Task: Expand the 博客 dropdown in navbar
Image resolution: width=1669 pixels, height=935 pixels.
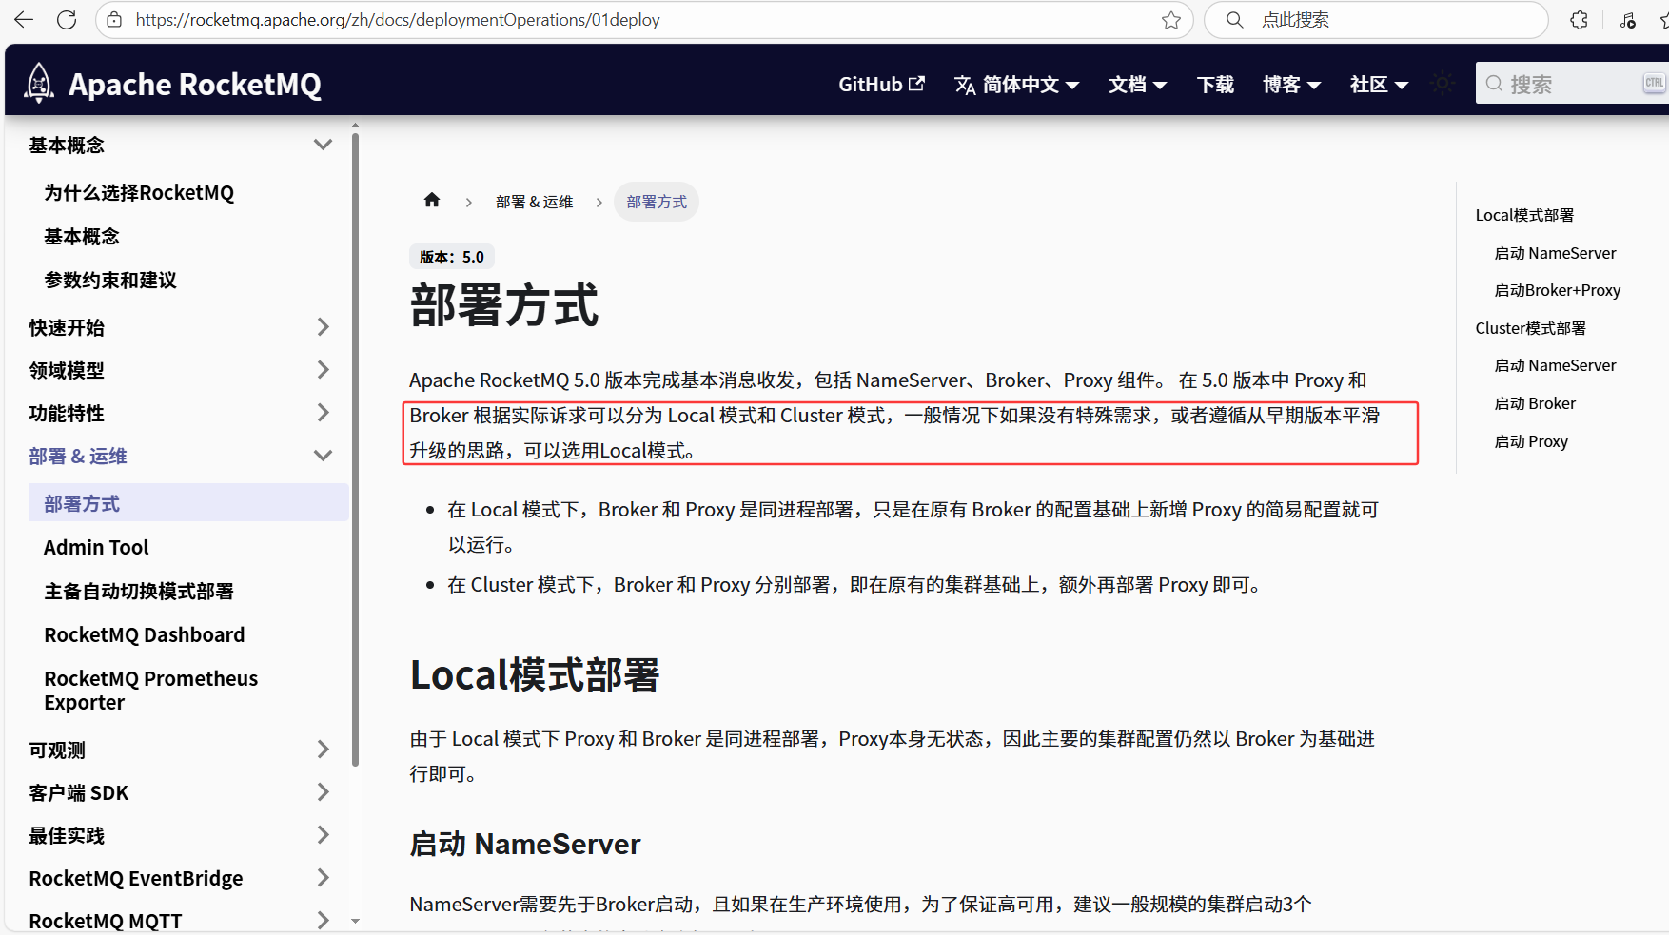Action: pyautogui.click(x=1291, y=85)
